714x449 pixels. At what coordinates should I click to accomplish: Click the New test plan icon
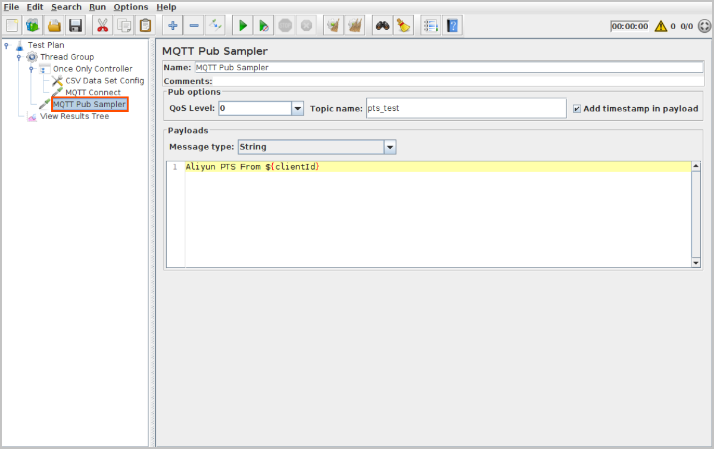click(13, 26)
